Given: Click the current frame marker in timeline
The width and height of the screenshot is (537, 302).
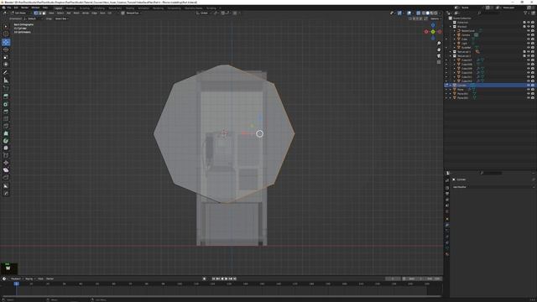Looking at the screenshot, I should pyautogui.click(x=16, y=284).
